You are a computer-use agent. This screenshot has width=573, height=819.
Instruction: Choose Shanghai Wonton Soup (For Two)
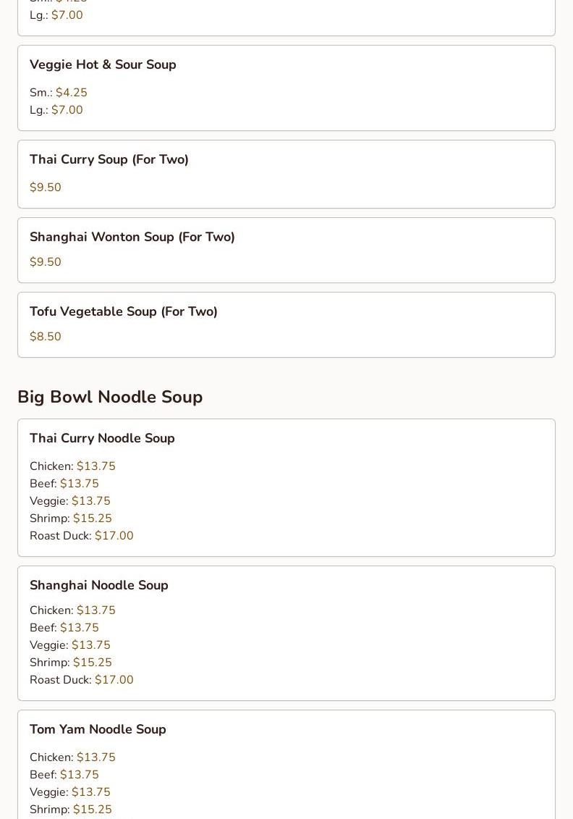pos(286,251)
